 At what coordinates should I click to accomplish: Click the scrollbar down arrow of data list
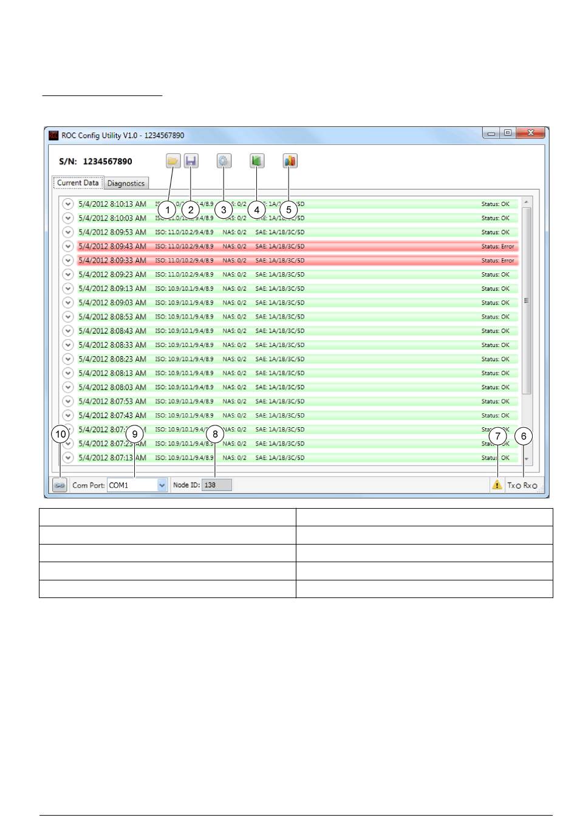(527, 459)
